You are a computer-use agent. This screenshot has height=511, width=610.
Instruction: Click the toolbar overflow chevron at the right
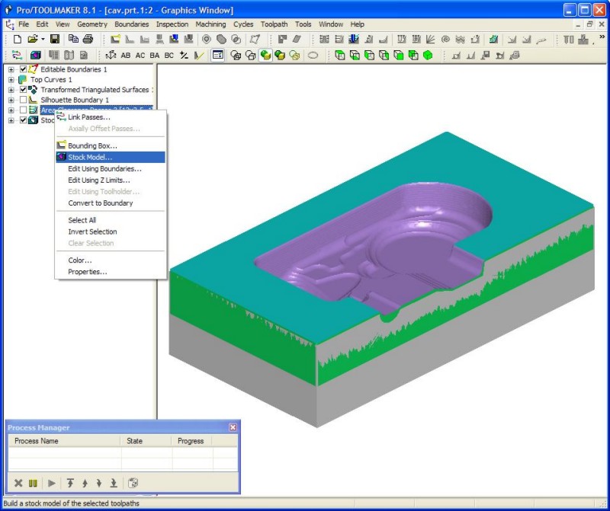pos(602,37)
